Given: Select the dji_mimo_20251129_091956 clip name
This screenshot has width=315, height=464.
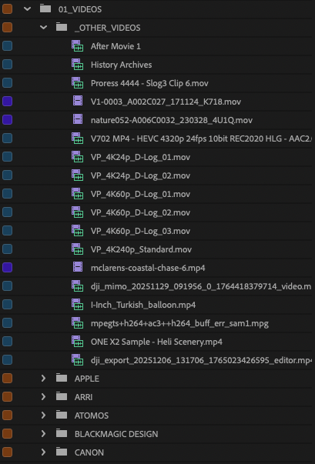Looking at the screenshot, I should 201,286.
